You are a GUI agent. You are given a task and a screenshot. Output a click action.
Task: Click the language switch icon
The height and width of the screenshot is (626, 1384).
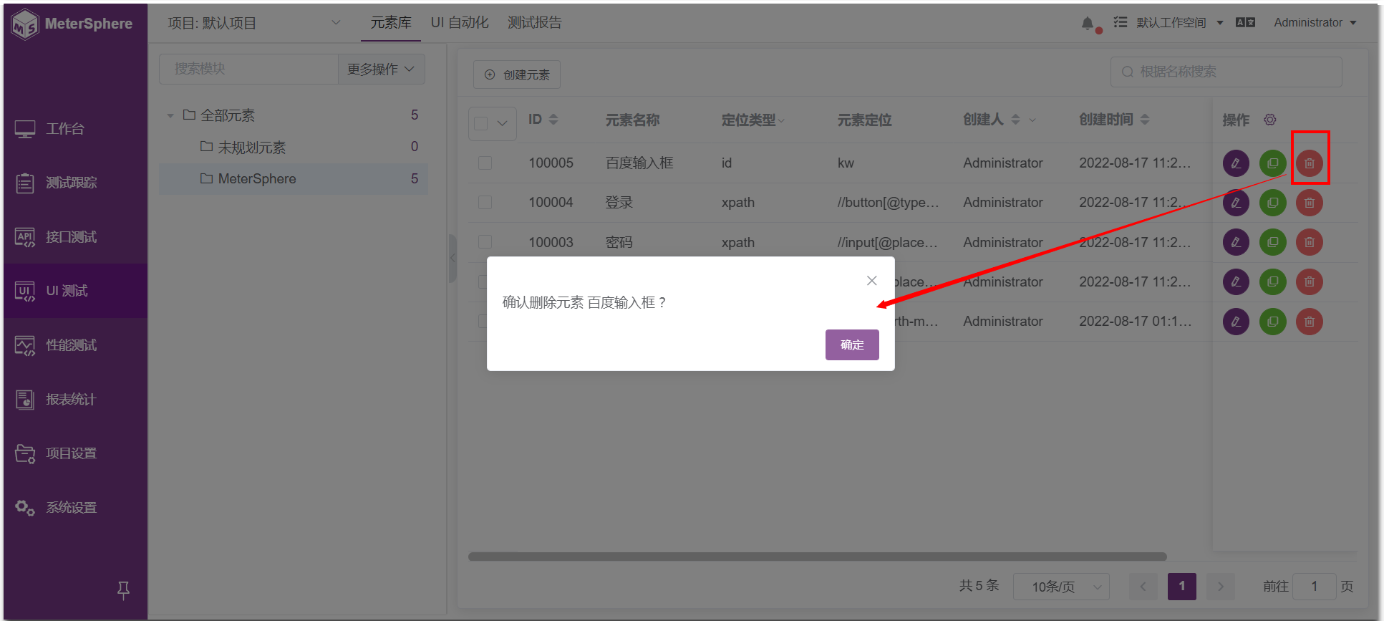[1245, 23]
